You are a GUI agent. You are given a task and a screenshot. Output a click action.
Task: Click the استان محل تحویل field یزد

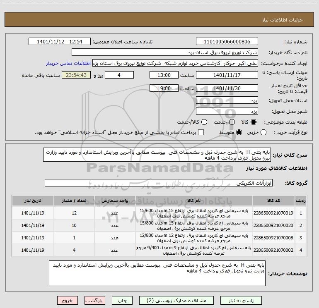pyautogui.click(x=227, y=100)
